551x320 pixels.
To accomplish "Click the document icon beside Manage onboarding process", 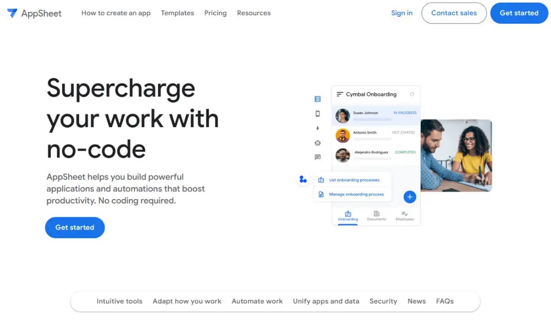I will [321, 194].
